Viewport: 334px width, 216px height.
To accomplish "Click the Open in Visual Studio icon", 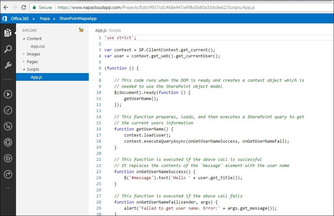I will pyautogui.click(x=8, y=126).
